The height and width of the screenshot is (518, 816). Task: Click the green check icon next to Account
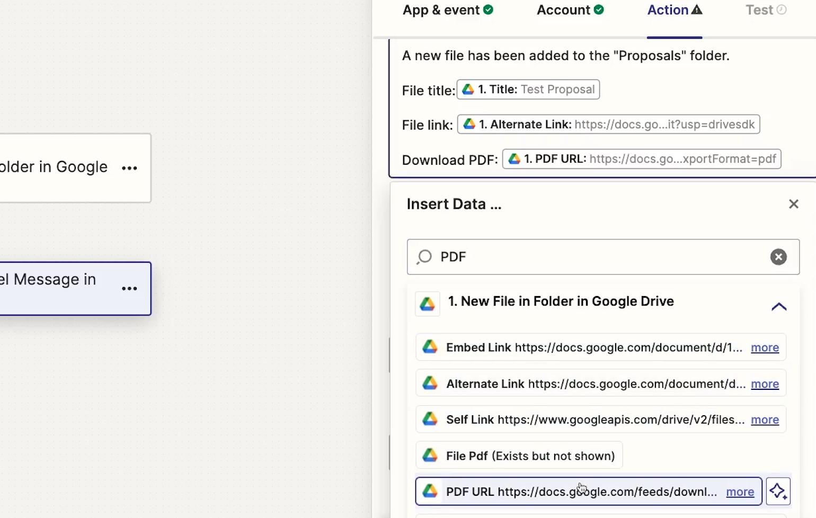click(x=599, y=10)
